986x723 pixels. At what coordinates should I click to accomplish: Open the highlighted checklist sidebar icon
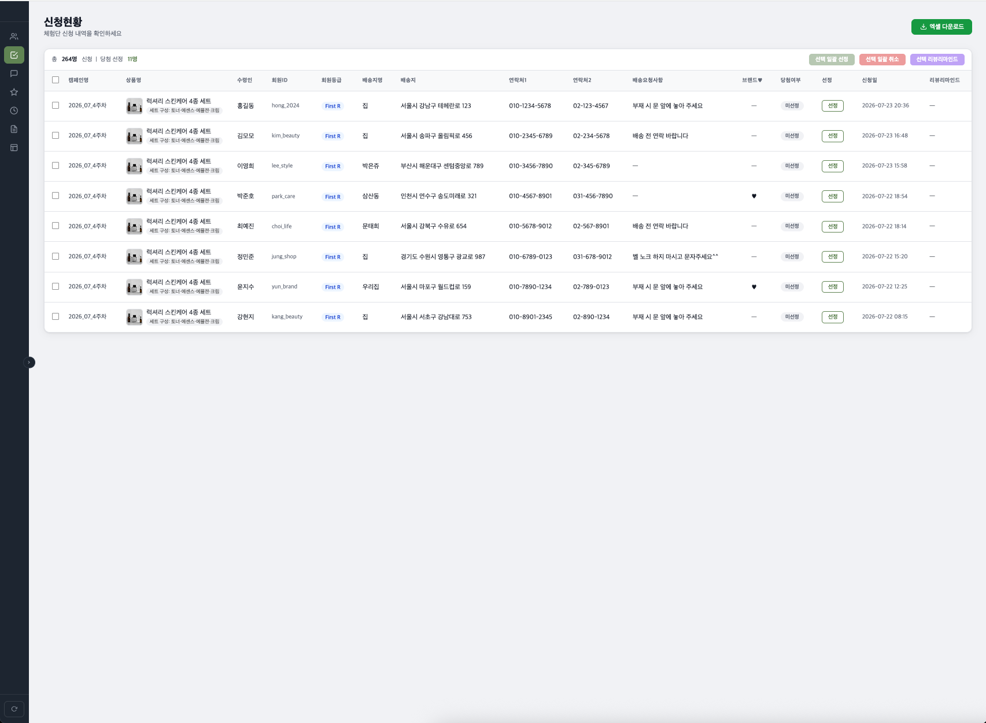click(14, 55)
